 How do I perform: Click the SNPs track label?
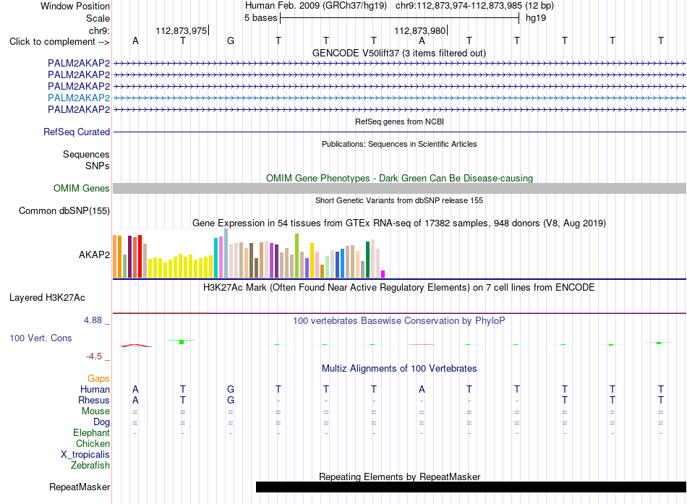(x=98, y=166)
